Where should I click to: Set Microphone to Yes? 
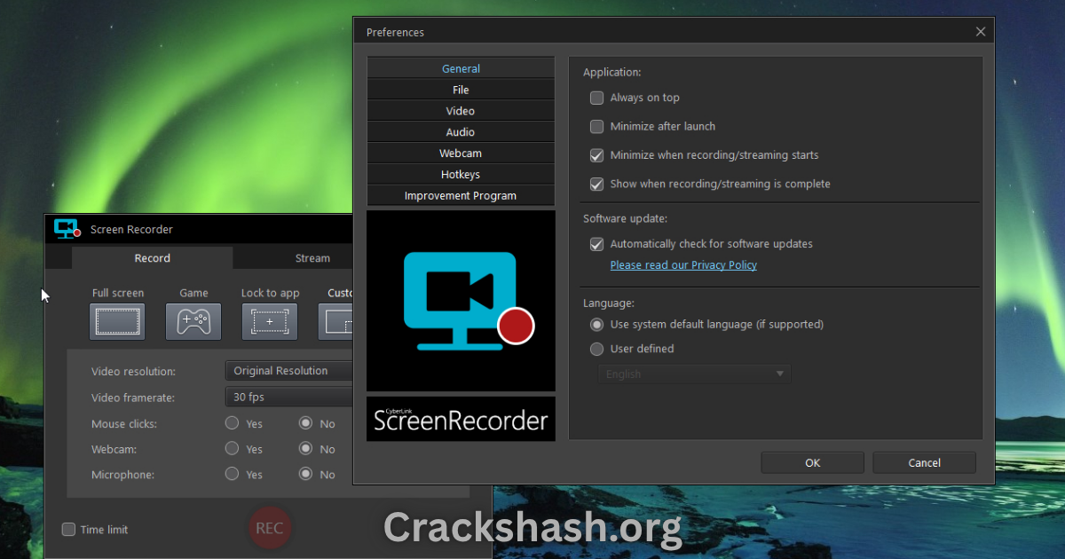(x=233, y=474)
